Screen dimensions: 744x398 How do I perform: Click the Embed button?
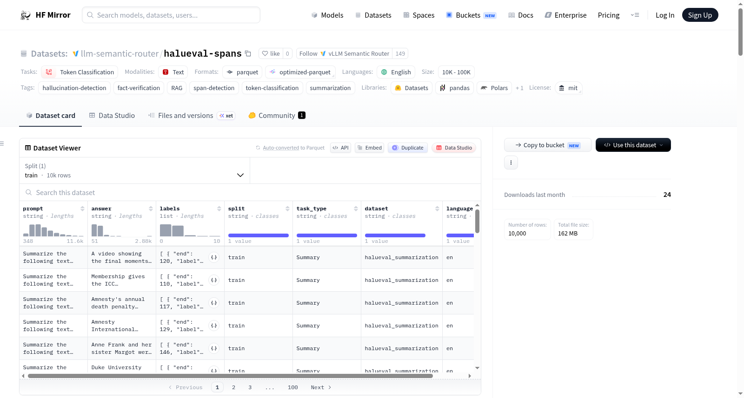369,148
